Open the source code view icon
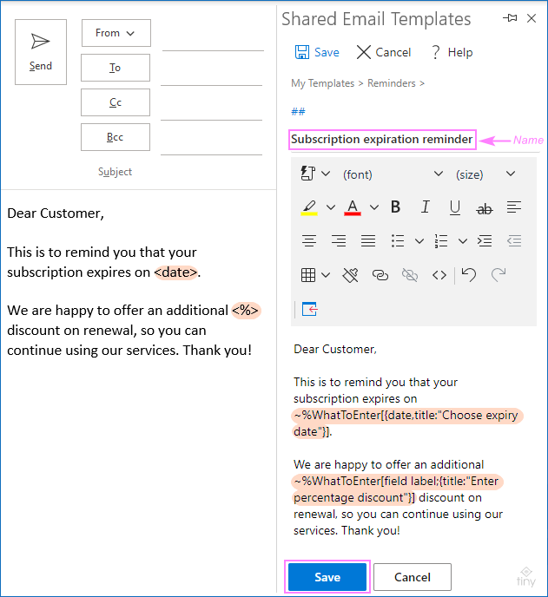 [439, 275]
